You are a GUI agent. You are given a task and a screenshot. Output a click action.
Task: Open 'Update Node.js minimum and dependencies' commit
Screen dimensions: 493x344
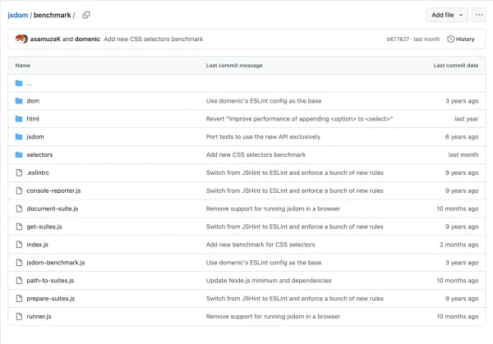269,280
